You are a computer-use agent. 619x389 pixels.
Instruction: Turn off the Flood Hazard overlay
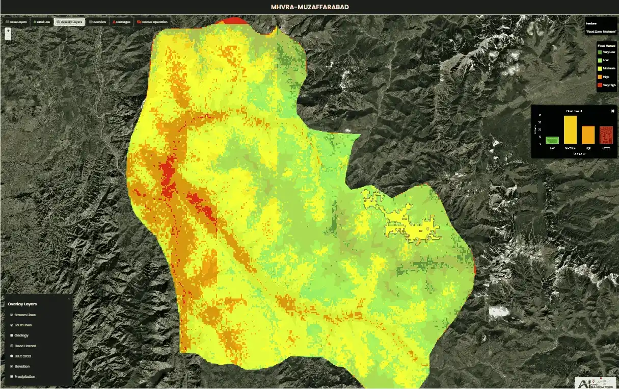(x=12, y=346)
